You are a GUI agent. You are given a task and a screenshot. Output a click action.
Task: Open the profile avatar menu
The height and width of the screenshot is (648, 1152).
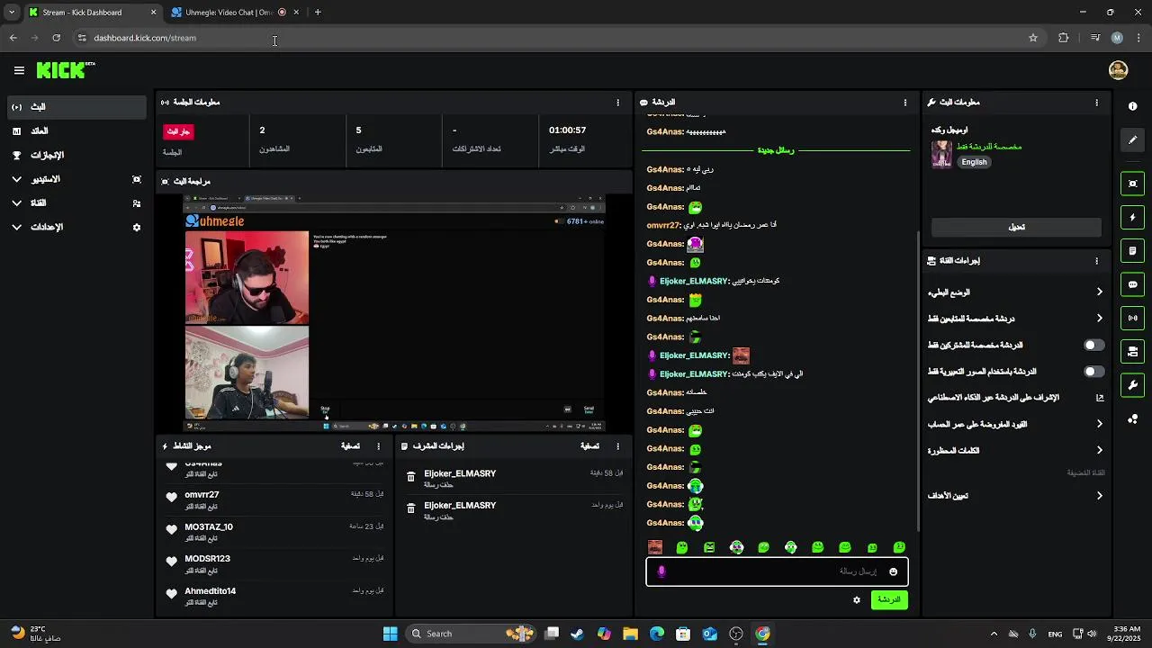(1118, 70)
